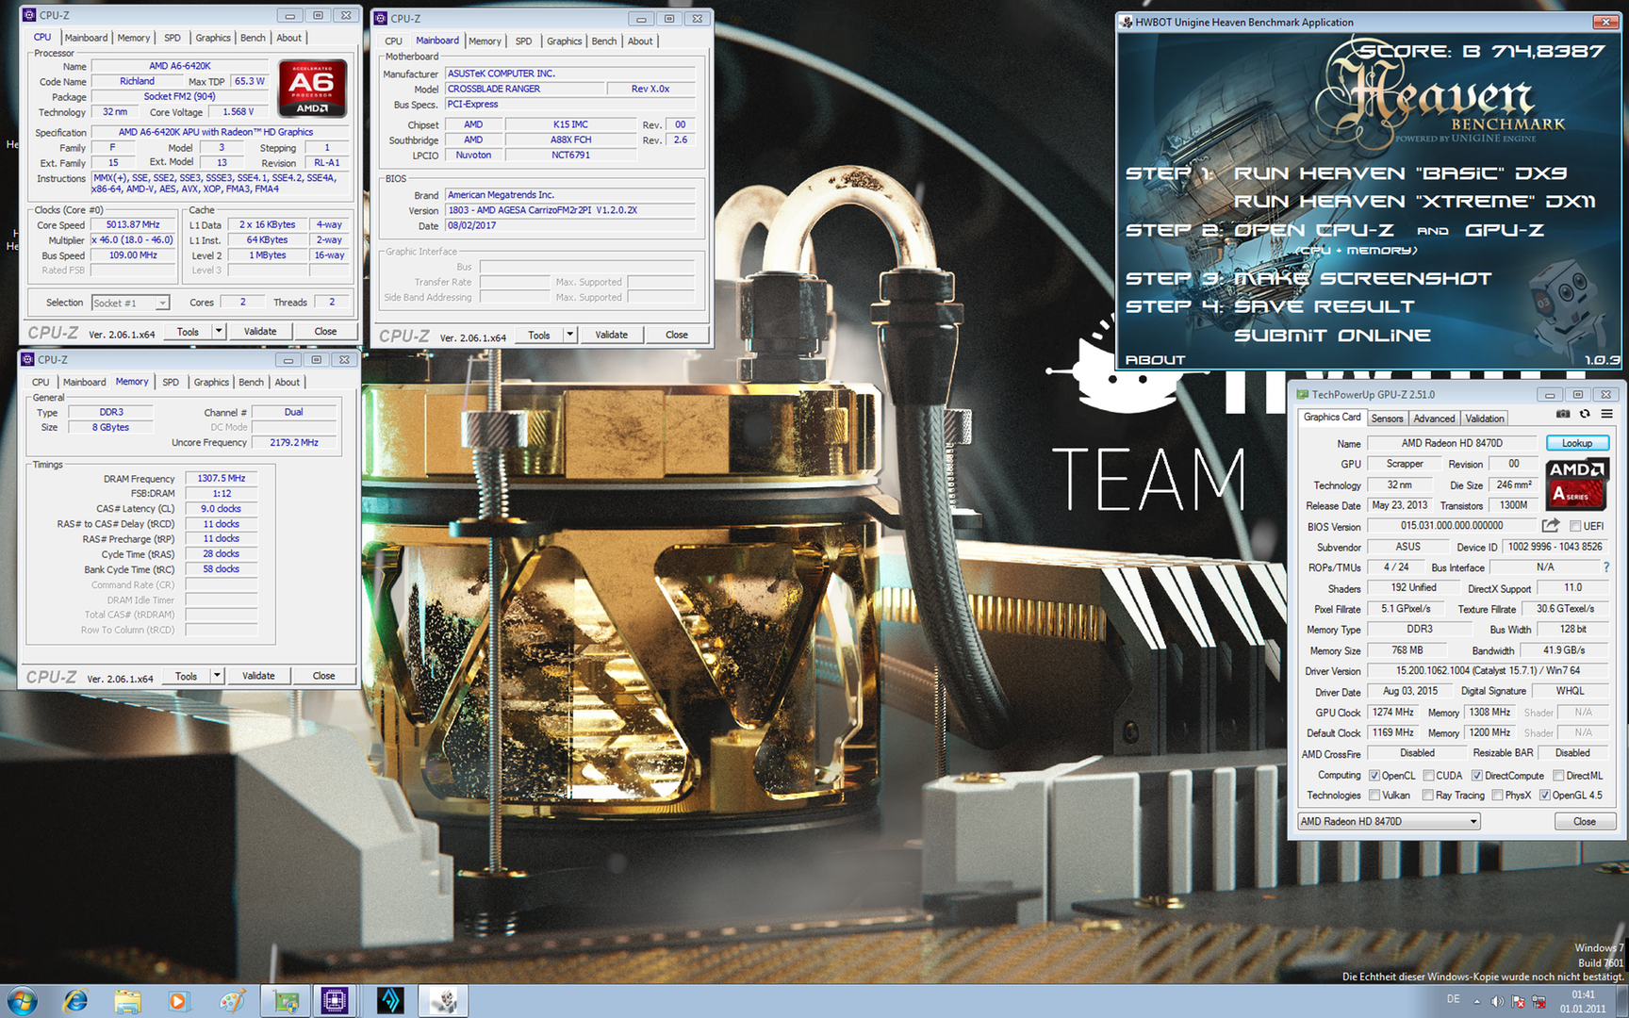Viewport: 1629px width, 1018px height.
Task: Switch to SPD tab in CPU-Z CPU window
Action: pos(173,38)
